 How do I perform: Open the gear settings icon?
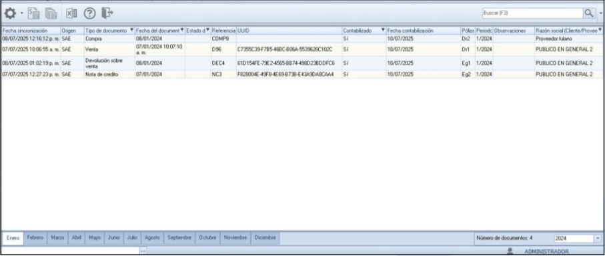[x=10, y=13]
